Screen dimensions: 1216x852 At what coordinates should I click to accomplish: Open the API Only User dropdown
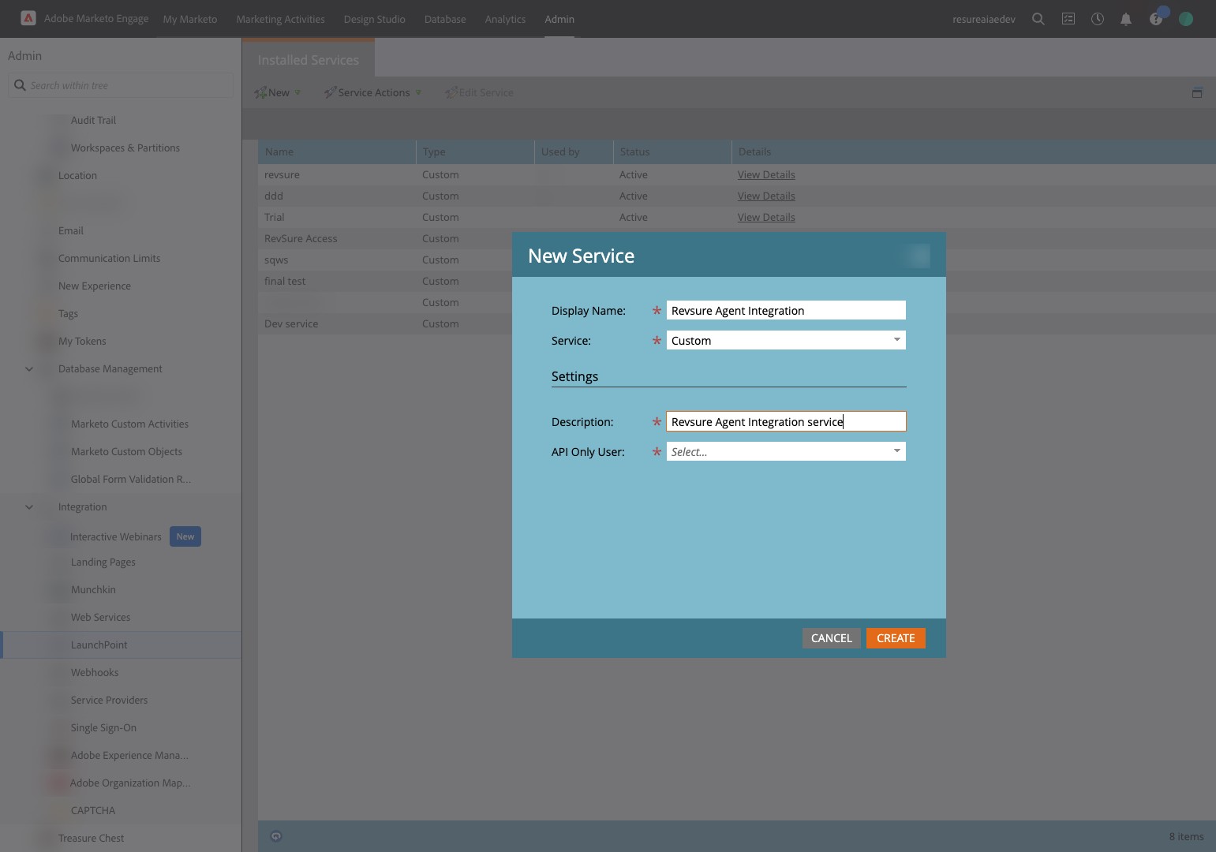tap(786, 451)
